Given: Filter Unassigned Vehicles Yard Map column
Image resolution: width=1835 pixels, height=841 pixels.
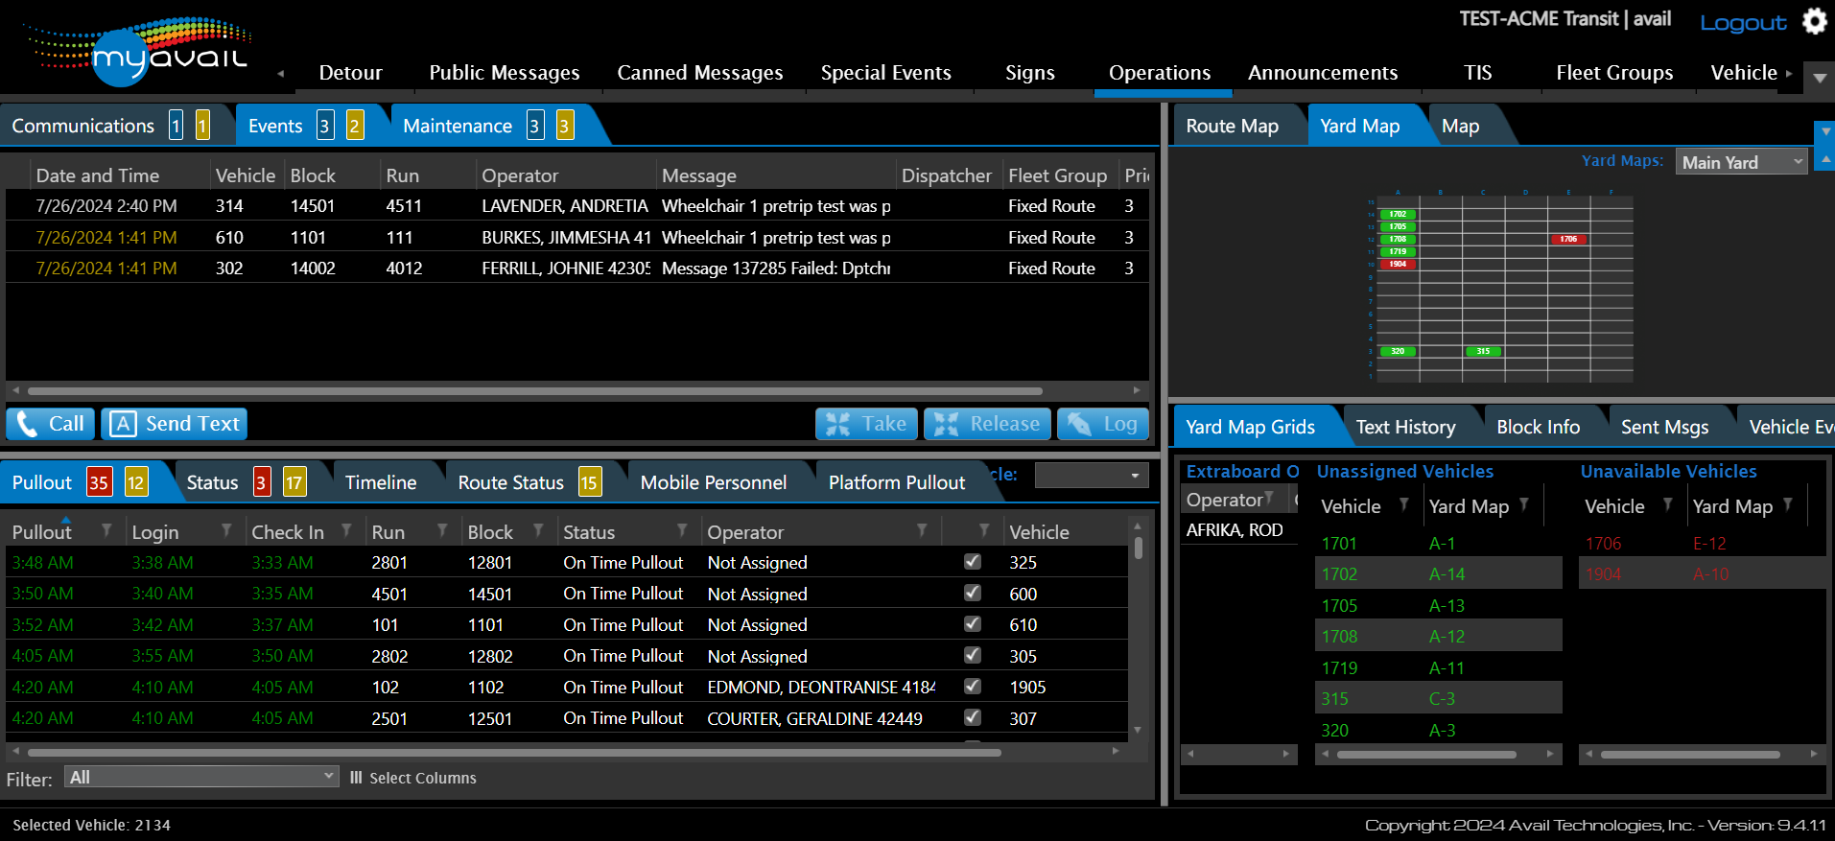Looking at the screenshot, I should (x=1524, y=504).
